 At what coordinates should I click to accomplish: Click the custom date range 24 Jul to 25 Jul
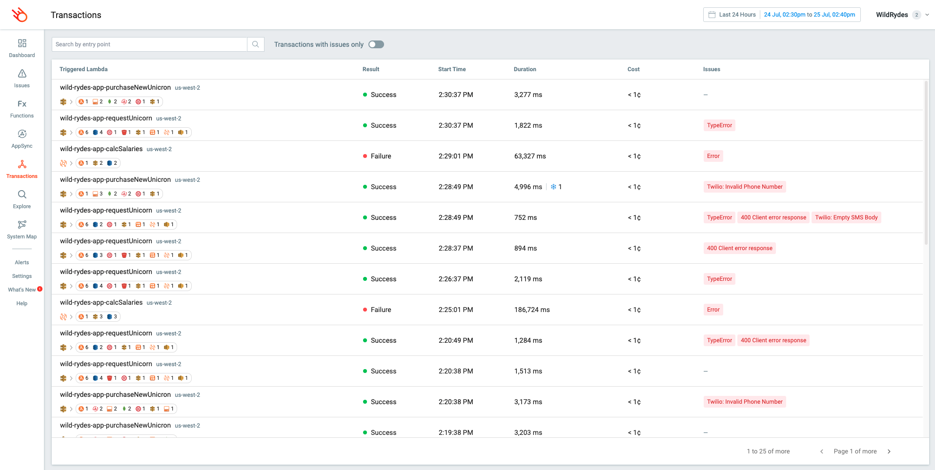point(810,15)
